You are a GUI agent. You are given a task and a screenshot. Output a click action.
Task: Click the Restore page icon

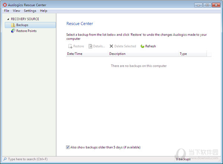[x=70, y=46]
